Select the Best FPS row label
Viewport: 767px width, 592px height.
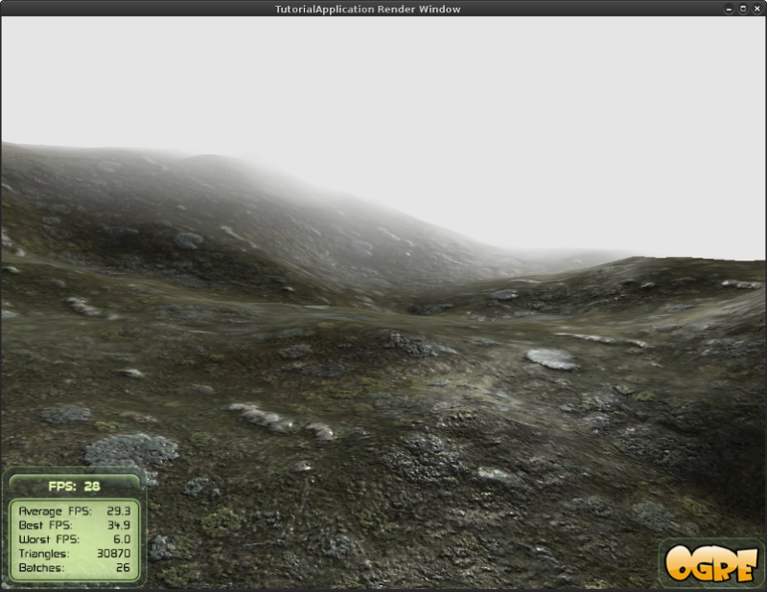point(45,525)
